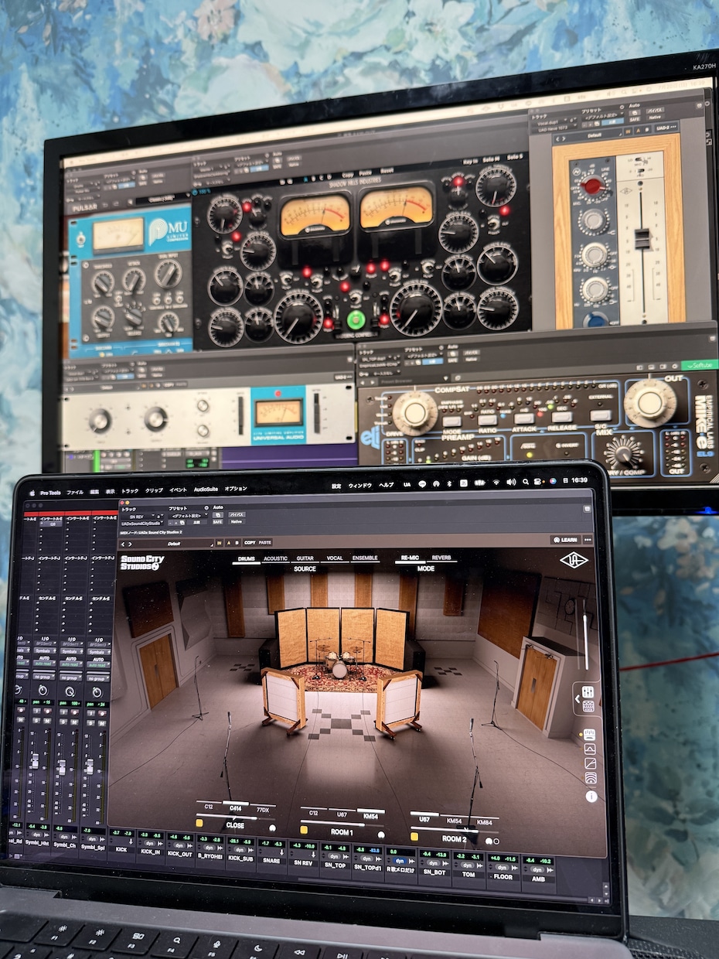Click the Universal Audio diamond logo
The width and height of the screenshot is (719, 959).
tap(573, 561)
